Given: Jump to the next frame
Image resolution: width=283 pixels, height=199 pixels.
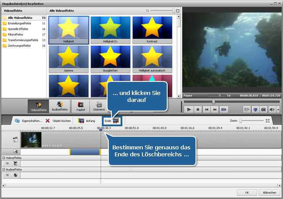Looking at the screenshot, I should (215, 110).
